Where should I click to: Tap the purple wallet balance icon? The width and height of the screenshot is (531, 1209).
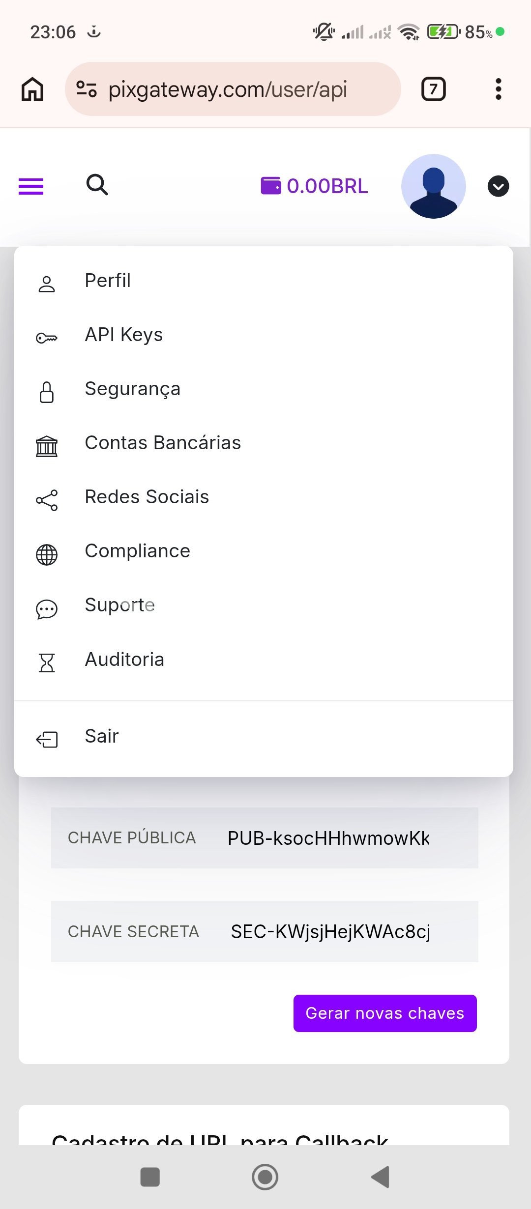click(x=270, y=186)
